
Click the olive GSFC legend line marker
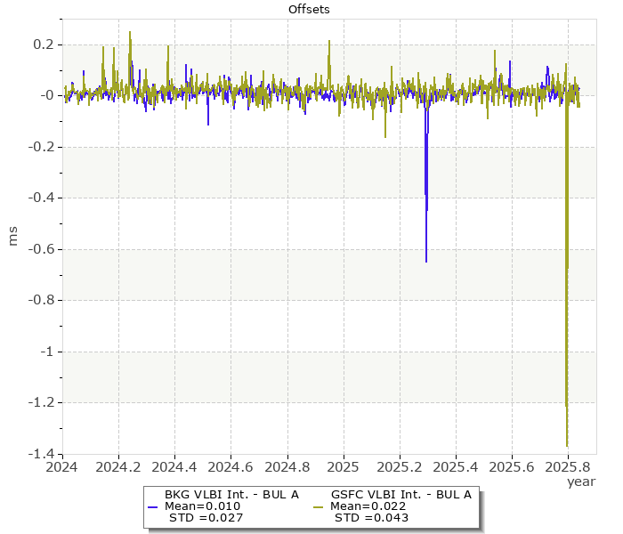tap(320, 506)
